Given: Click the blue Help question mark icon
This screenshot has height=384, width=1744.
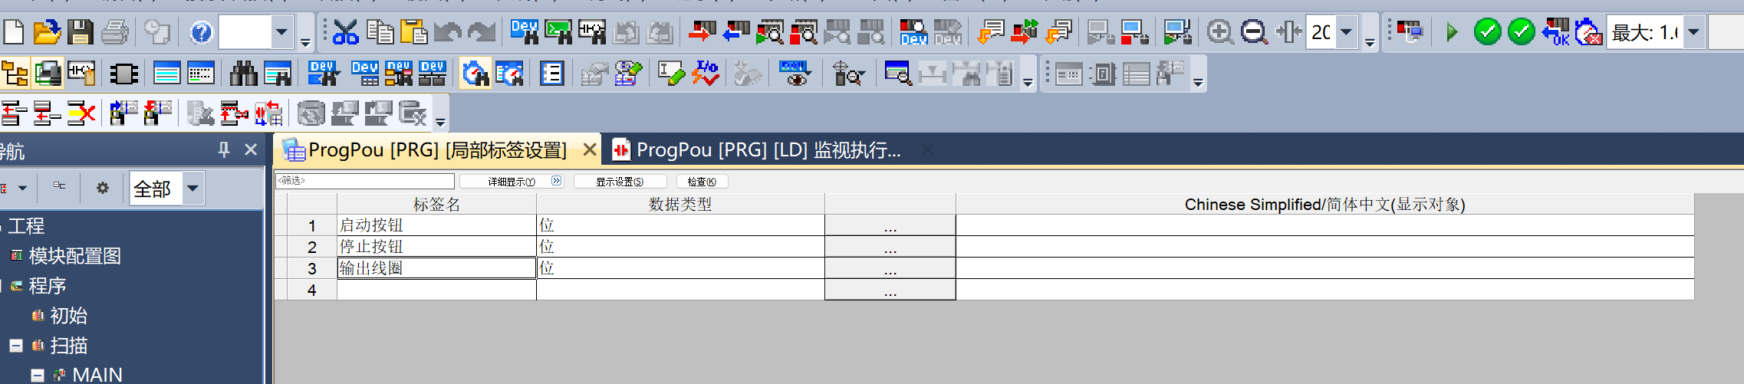Looking at the screenshot, I should (201, 32).
